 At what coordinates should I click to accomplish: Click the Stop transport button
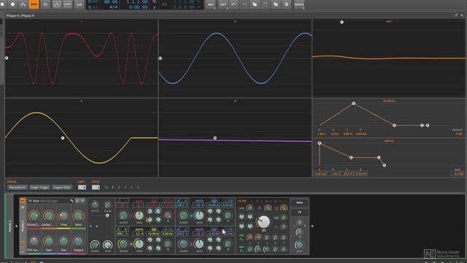pyautogui.click(x=2, y=4)
